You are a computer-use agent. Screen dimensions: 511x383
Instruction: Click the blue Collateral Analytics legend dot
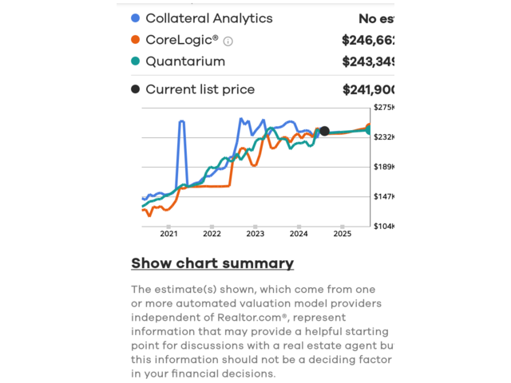135,18
